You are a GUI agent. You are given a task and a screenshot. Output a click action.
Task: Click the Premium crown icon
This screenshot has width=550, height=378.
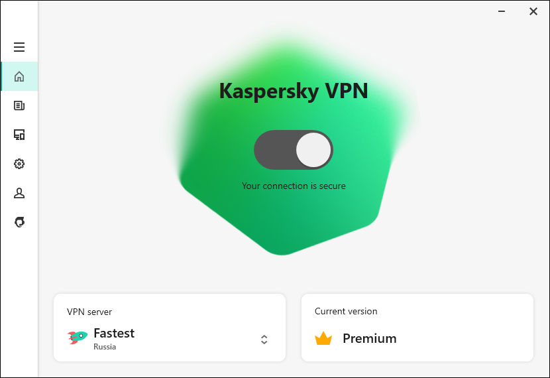pos(323,338)
